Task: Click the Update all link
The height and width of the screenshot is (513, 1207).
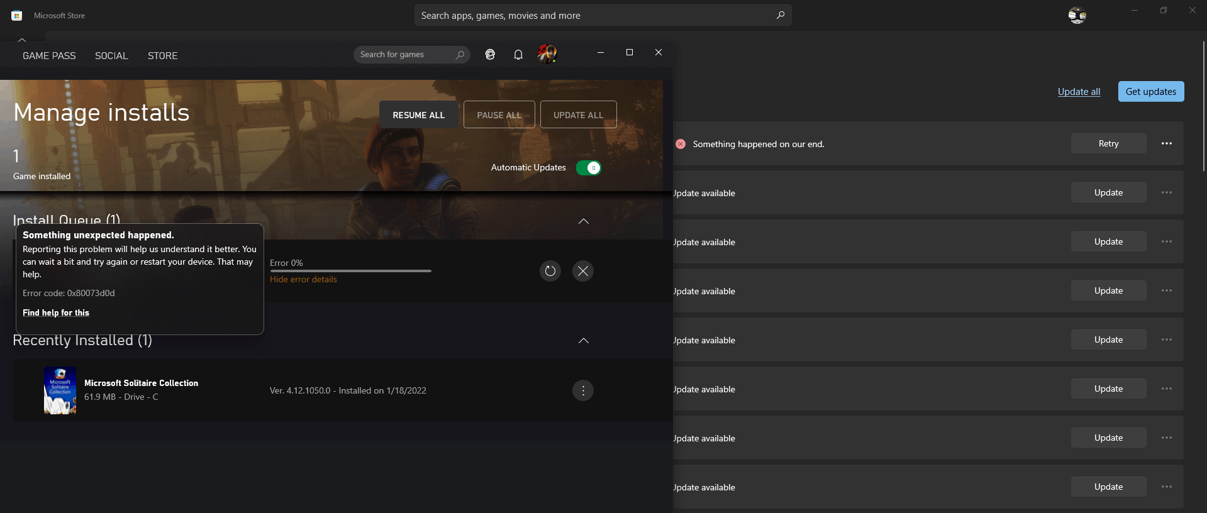Action: pos(1079,92)
